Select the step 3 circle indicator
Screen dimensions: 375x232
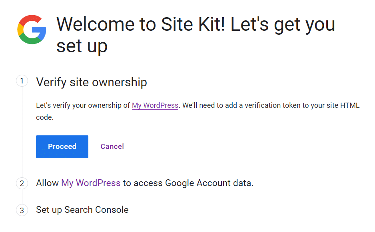click(x=22, y=210)
